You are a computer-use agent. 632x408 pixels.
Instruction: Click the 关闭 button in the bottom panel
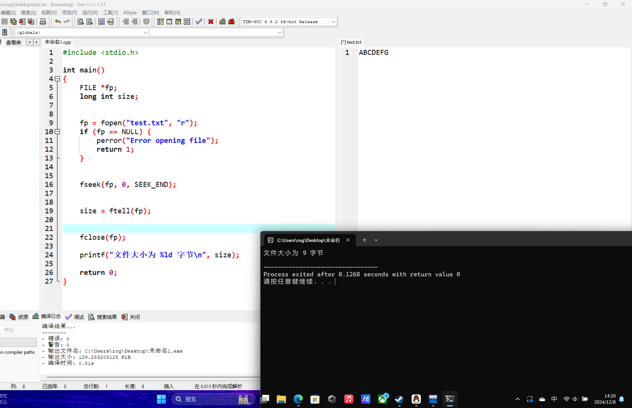click(x=131, y=317)
